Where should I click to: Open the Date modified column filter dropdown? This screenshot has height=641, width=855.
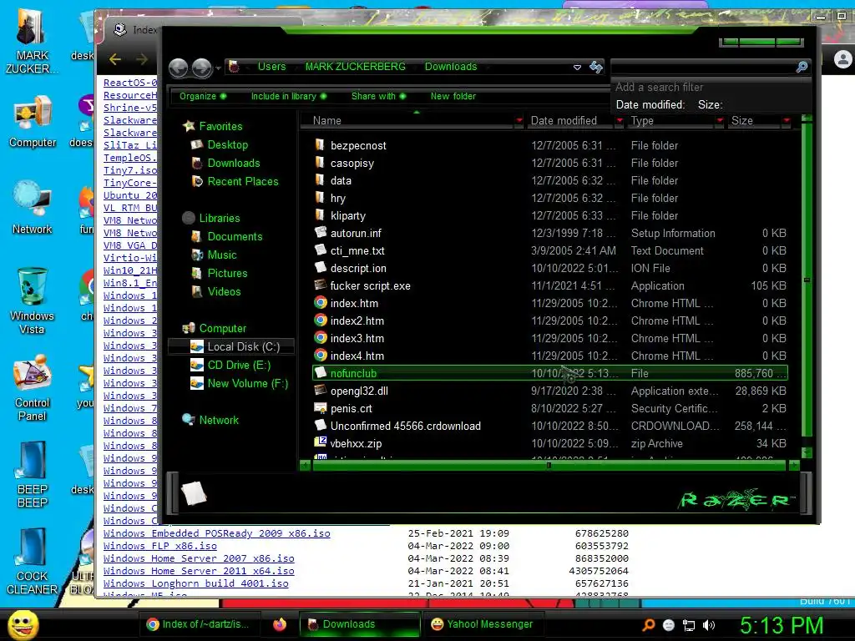tap(620, 120)
